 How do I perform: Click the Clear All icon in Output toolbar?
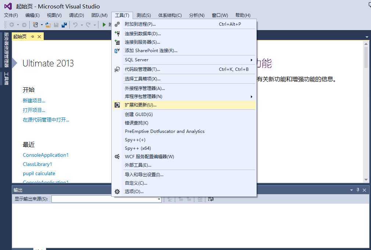pyautogui.click(x=200, y=199)
